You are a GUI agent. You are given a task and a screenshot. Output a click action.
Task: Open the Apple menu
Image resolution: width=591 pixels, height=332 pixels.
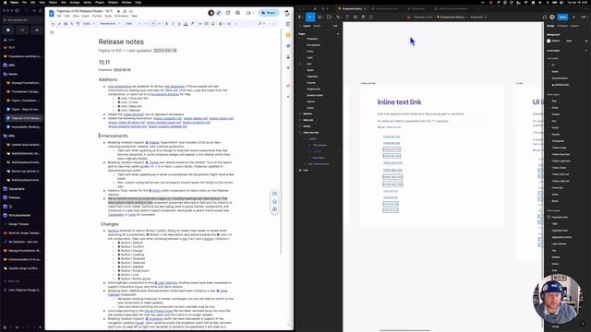(x=5, y=2)
